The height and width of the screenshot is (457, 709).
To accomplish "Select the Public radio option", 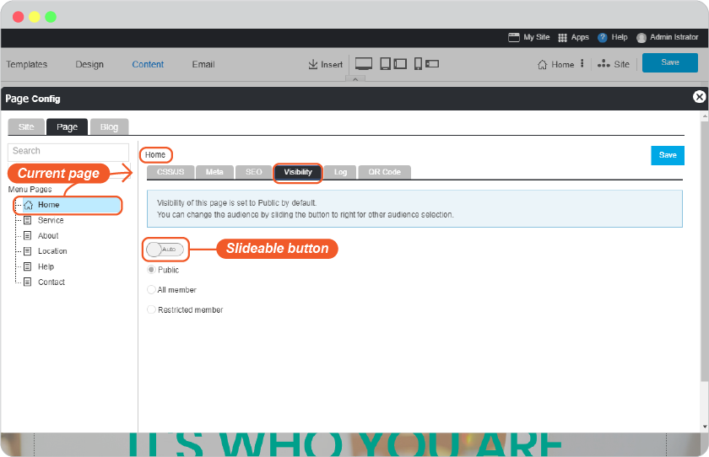I will (x=151, y=270).
